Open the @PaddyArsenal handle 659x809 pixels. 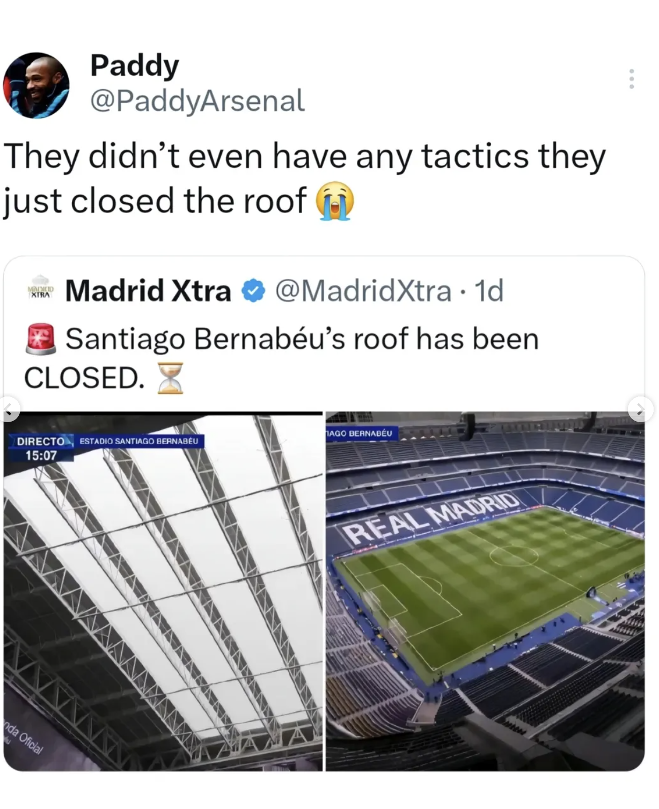coord(197,100)
